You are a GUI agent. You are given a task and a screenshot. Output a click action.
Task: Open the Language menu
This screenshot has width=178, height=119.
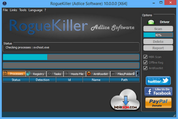[x=35, y=10]
